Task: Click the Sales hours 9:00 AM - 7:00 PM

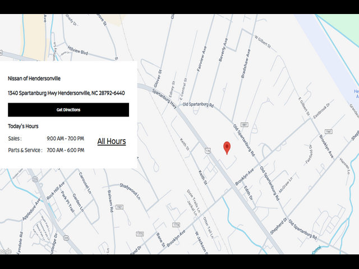Action: pyautogui.click(x=65, y=138)
